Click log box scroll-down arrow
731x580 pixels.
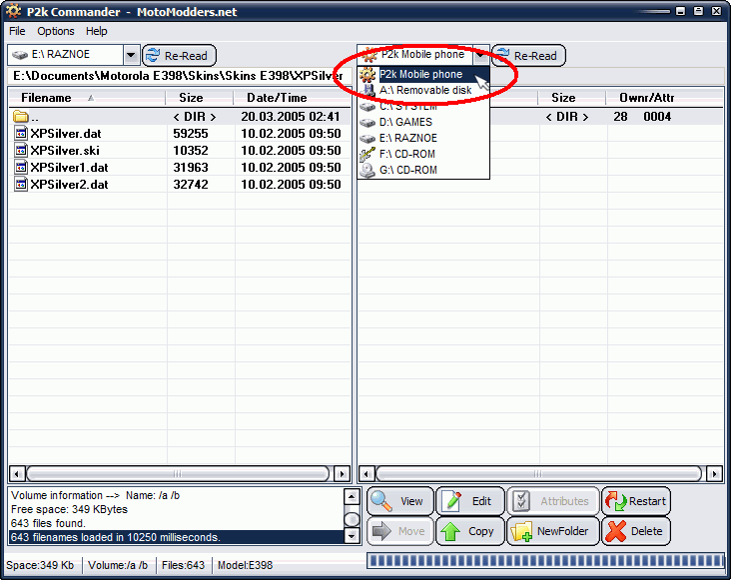(352, 536)
